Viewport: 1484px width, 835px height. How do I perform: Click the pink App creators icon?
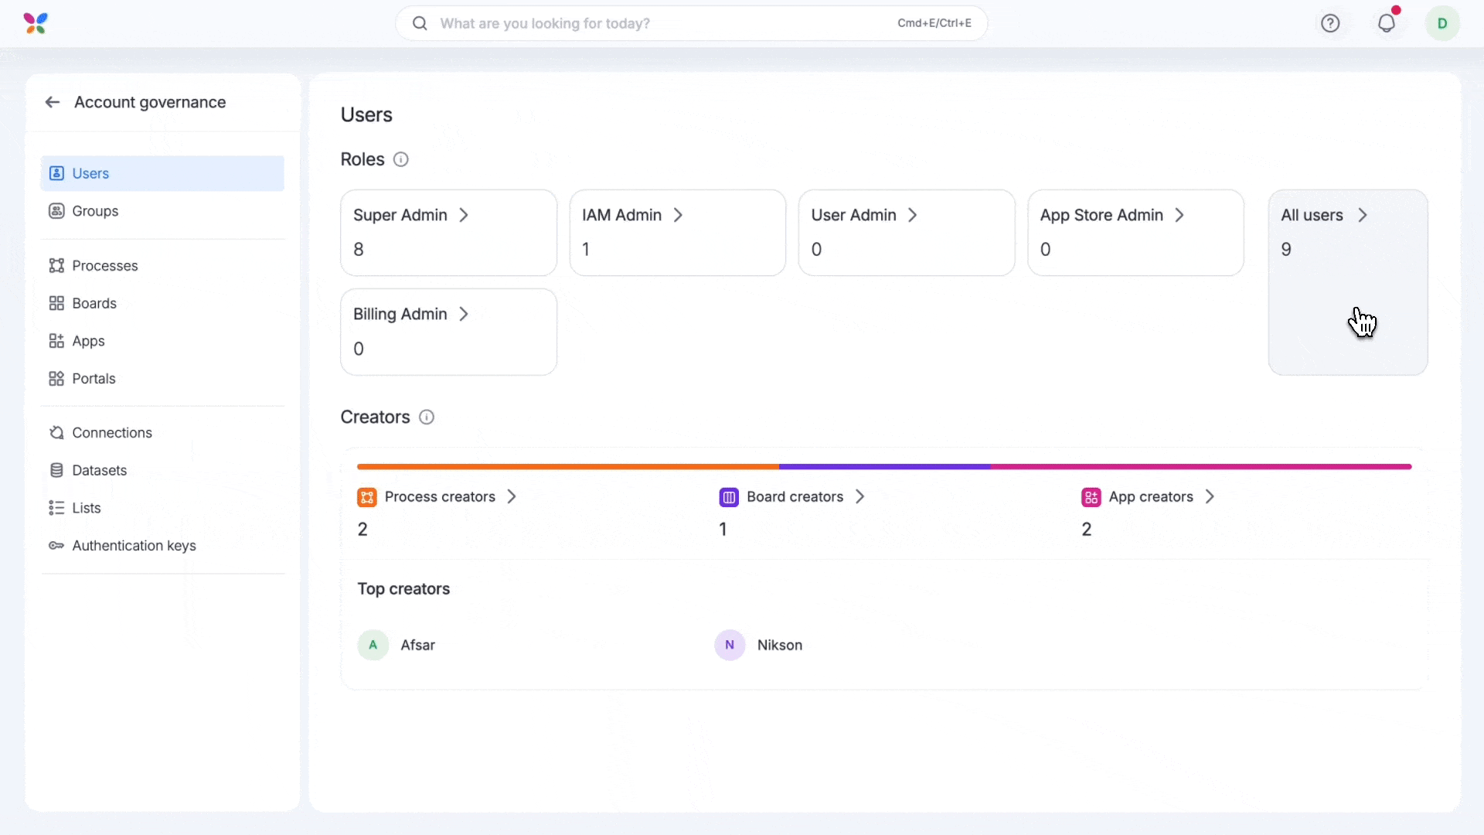coord(1091,497)
